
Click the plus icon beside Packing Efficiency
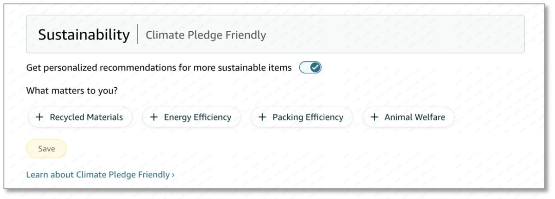point(262,117)
